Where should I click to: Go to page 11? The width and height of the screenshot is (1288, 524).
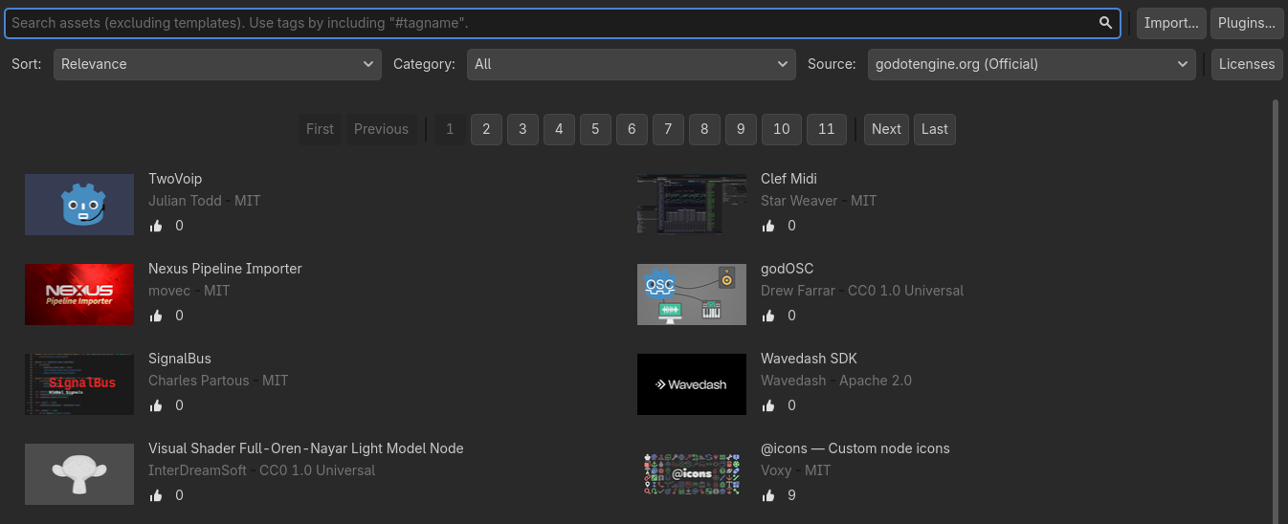click(827, 129)
